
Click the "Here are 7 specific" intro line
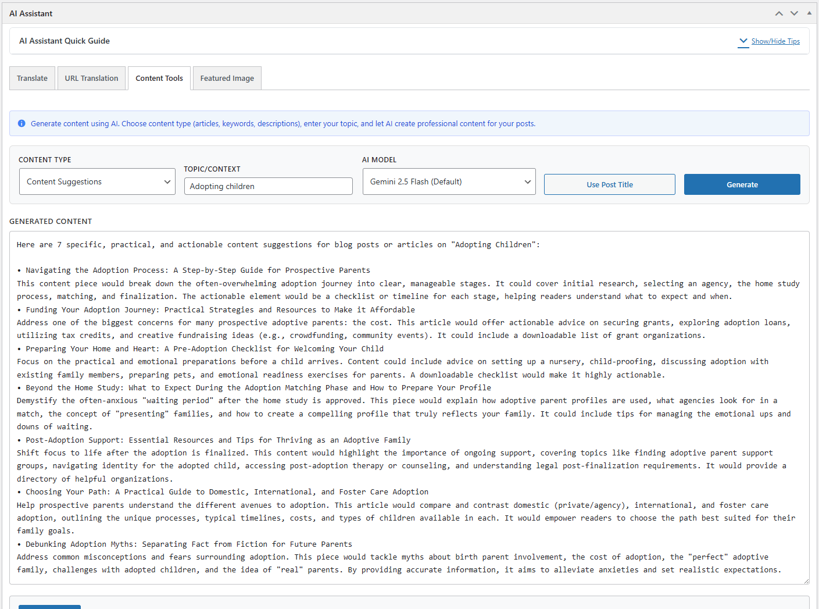(x=278, y=244)
